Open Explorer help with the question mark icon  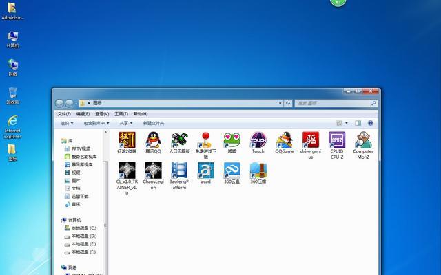371,123
